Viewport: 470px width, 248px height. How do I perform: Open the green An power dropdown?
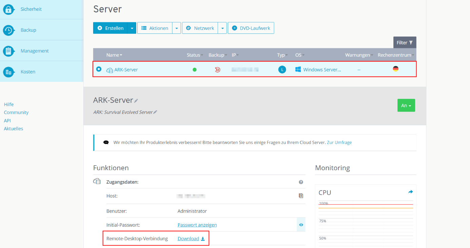[406, 106]
